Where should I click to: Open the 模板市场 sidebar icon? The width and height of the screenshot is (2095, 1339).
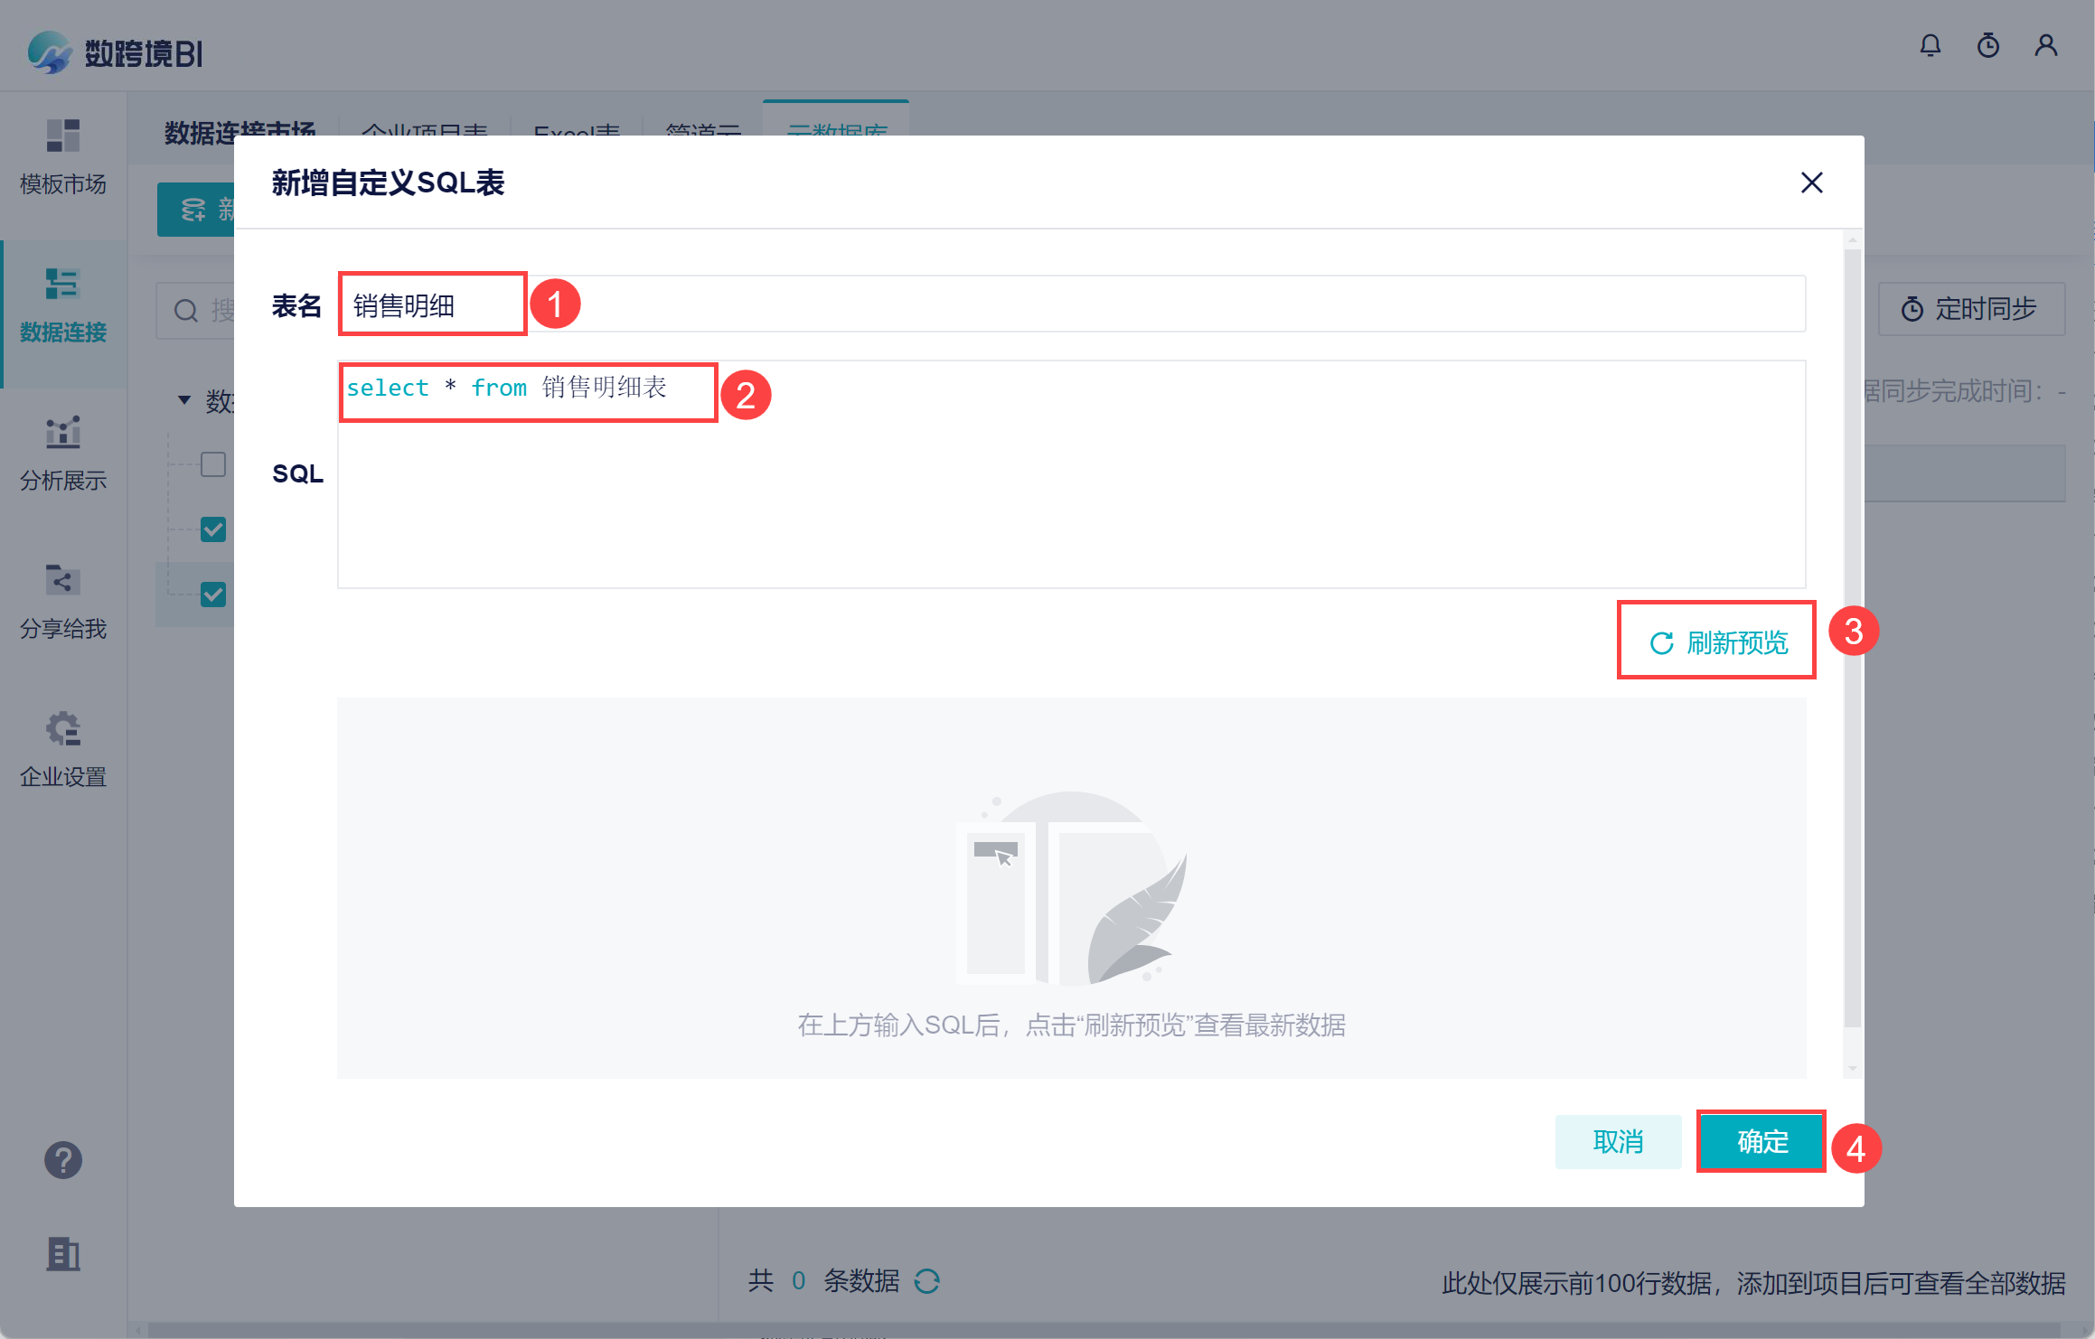[x=62, y=137]
